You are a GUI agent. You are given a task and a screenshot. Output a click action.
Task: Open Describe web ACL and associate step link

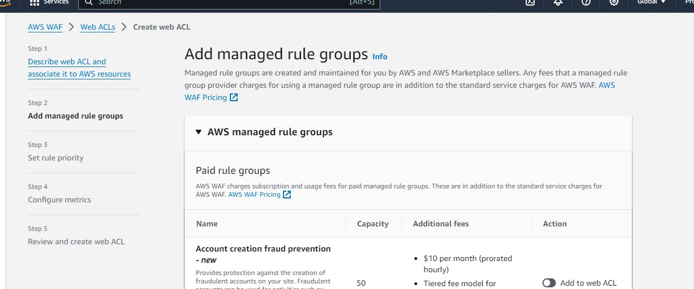79,68
